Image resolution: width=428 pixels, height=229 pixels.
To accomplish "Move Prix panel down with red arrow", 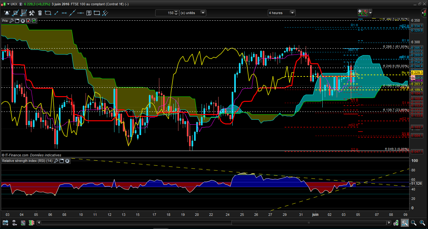I will 28,21.
